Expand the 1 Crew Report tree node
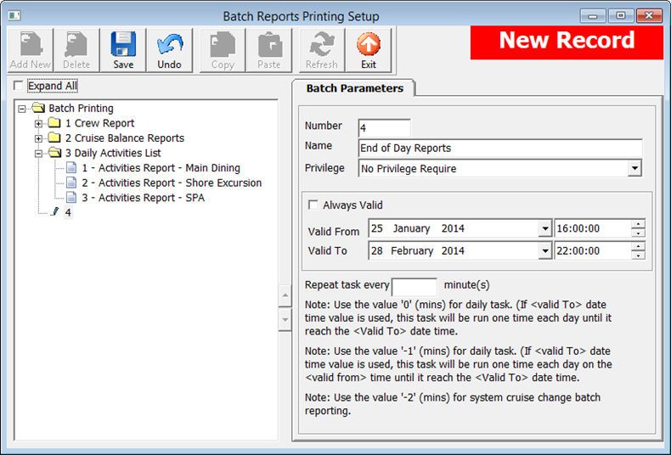 (38, 124)
